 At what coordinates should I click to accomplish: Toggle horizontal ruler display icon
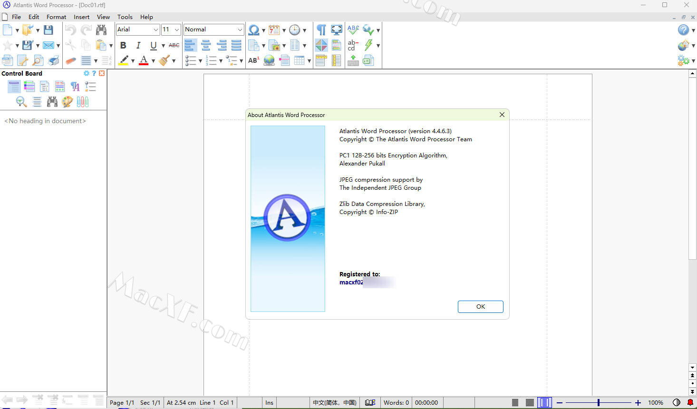tap(321, 60)
